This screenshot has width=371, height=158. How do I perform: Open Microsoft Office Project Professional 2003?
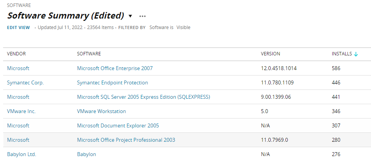126,140
